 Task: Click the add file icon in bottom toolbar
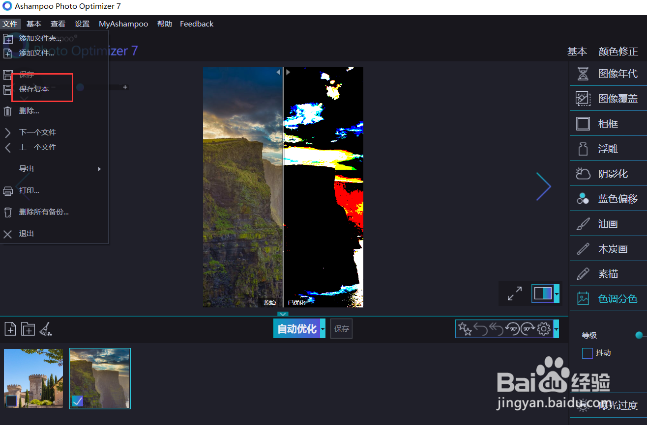click(10, 329)
